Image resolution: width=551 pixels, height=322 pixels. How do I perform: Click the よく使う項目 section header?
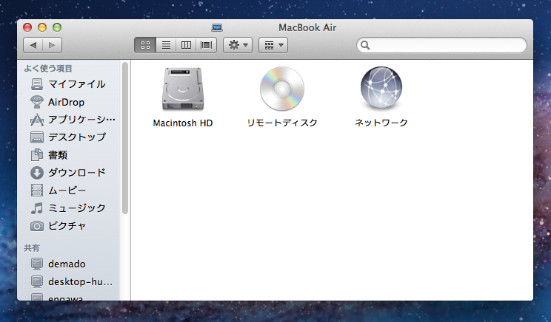point(48,69)
